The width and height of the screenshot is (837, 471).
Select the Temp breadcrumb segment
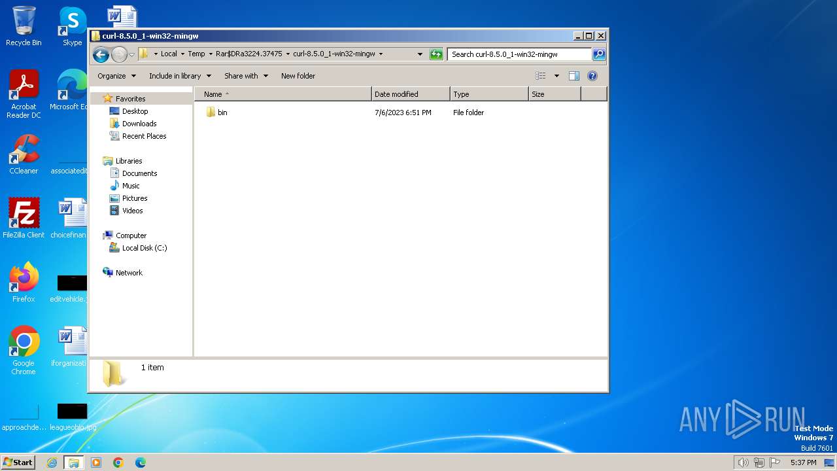(196, 54)
